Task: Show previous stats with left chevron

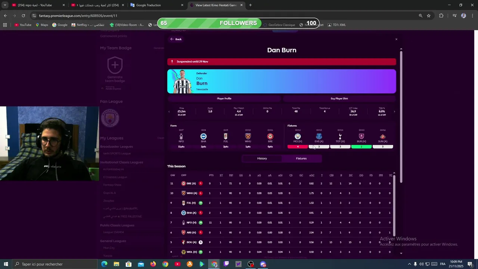Action: [169, 111]
